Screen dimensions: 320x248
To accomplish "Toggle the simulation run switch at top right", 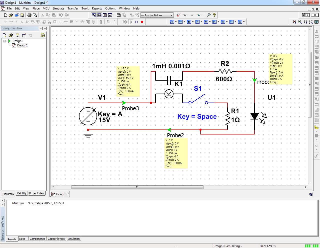I will click(x=305, y=15).
